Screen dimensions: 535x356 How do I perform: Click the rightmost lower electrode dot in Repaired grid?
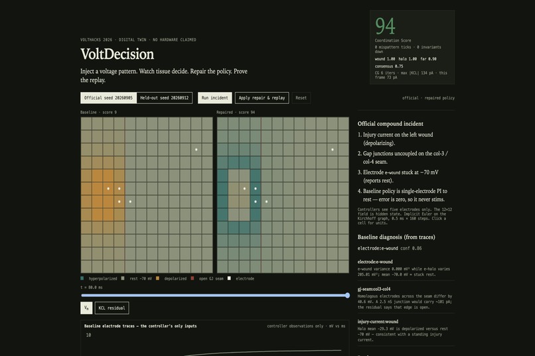pos(266,202)
